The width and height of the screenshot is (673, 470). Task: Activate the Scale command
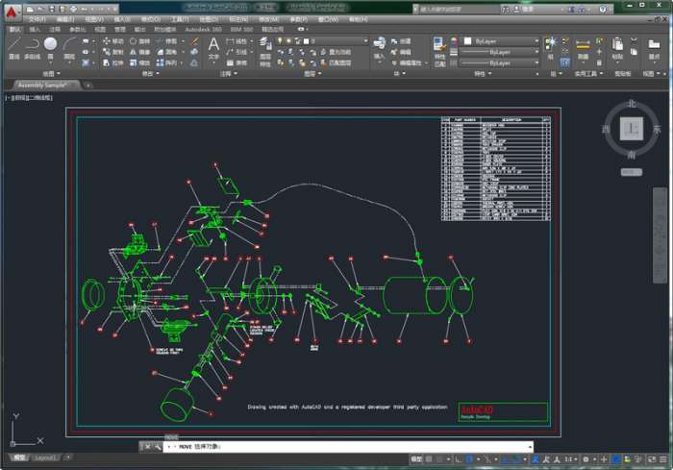pos(140,62)
